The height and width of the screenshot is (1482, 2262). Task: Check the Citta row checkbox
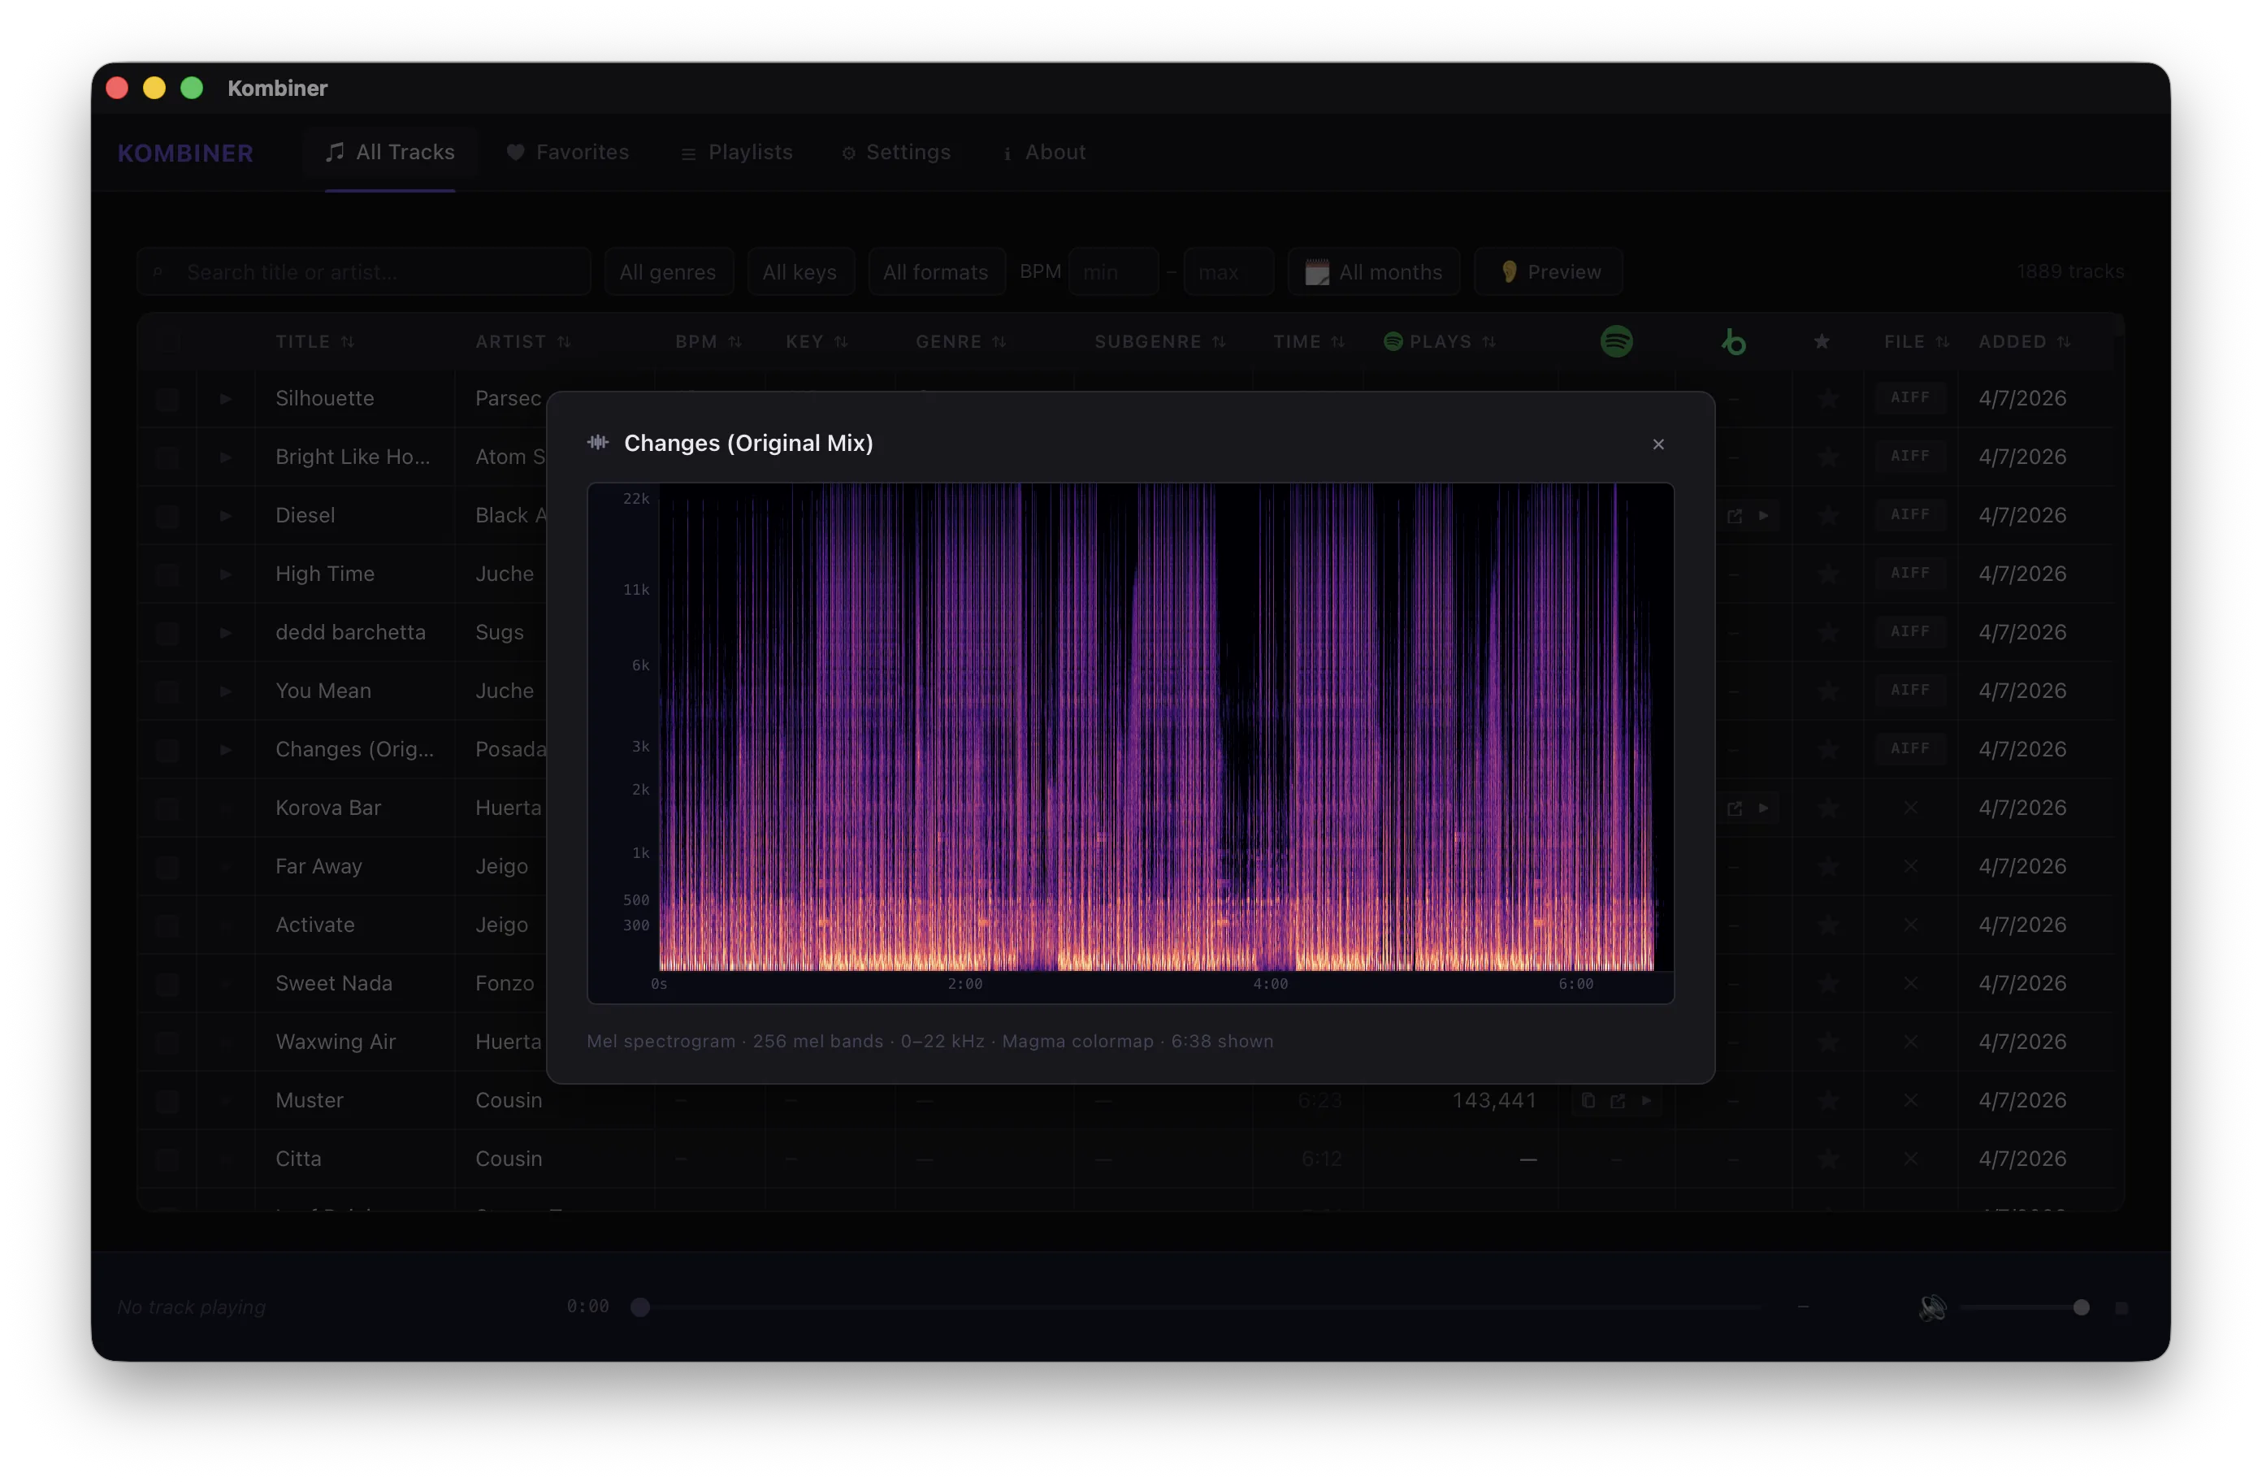tap(167, 1159)
